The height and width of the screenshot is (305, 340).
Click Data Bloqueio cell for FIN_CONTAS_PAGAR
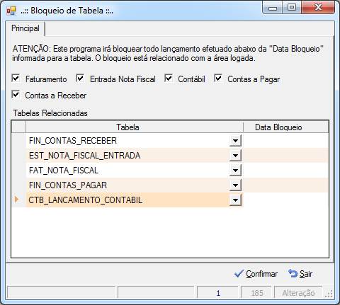(x=285, y=185)
